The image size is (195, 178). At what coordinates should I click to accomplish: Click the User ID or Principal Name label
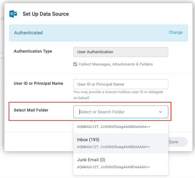pyautogui.click(x=38, y=83)
